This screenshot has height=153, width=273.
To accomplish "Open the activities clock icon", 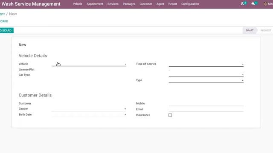I will [x=243, y=4].
